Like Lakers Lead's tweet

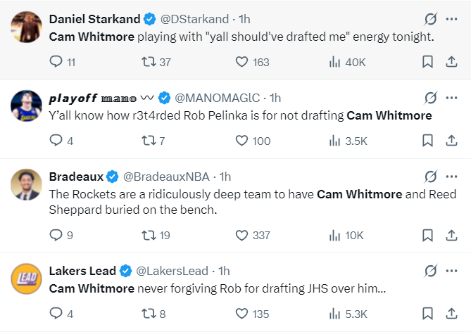(242, 314)
